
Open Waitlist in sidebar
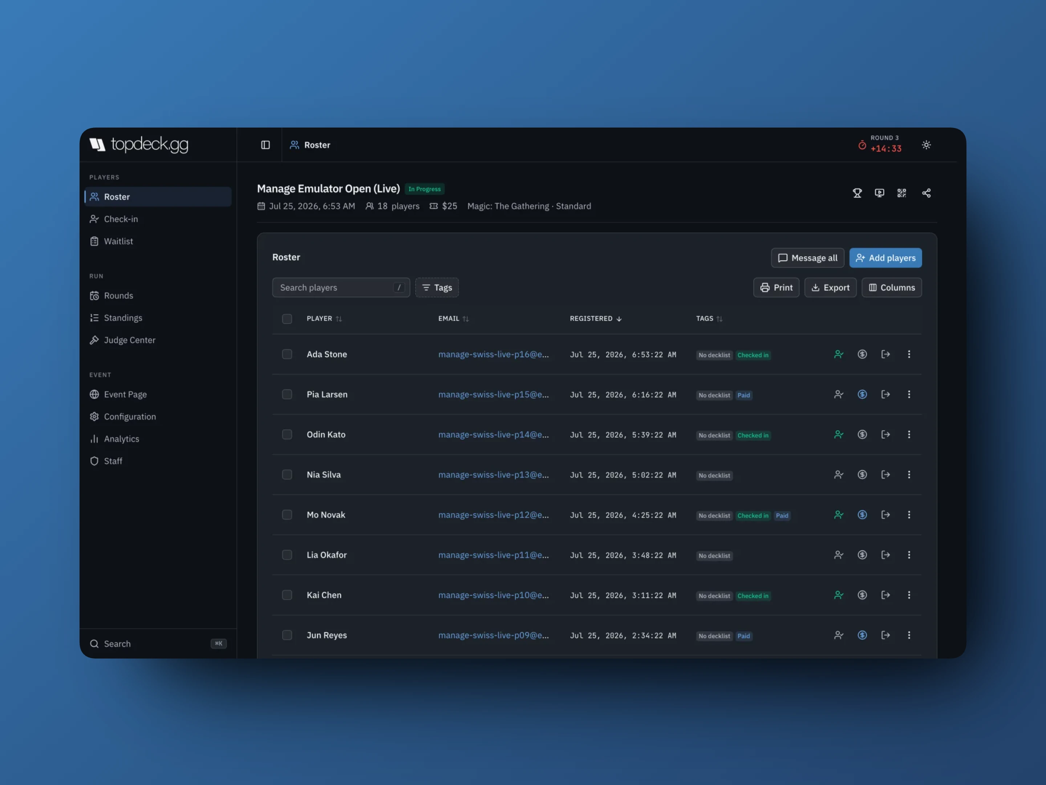[158, 241]
